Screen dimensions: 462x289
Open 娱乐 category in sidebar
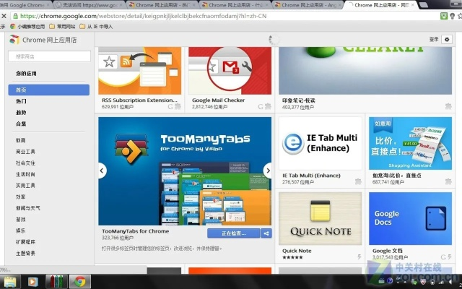(21, 230)
